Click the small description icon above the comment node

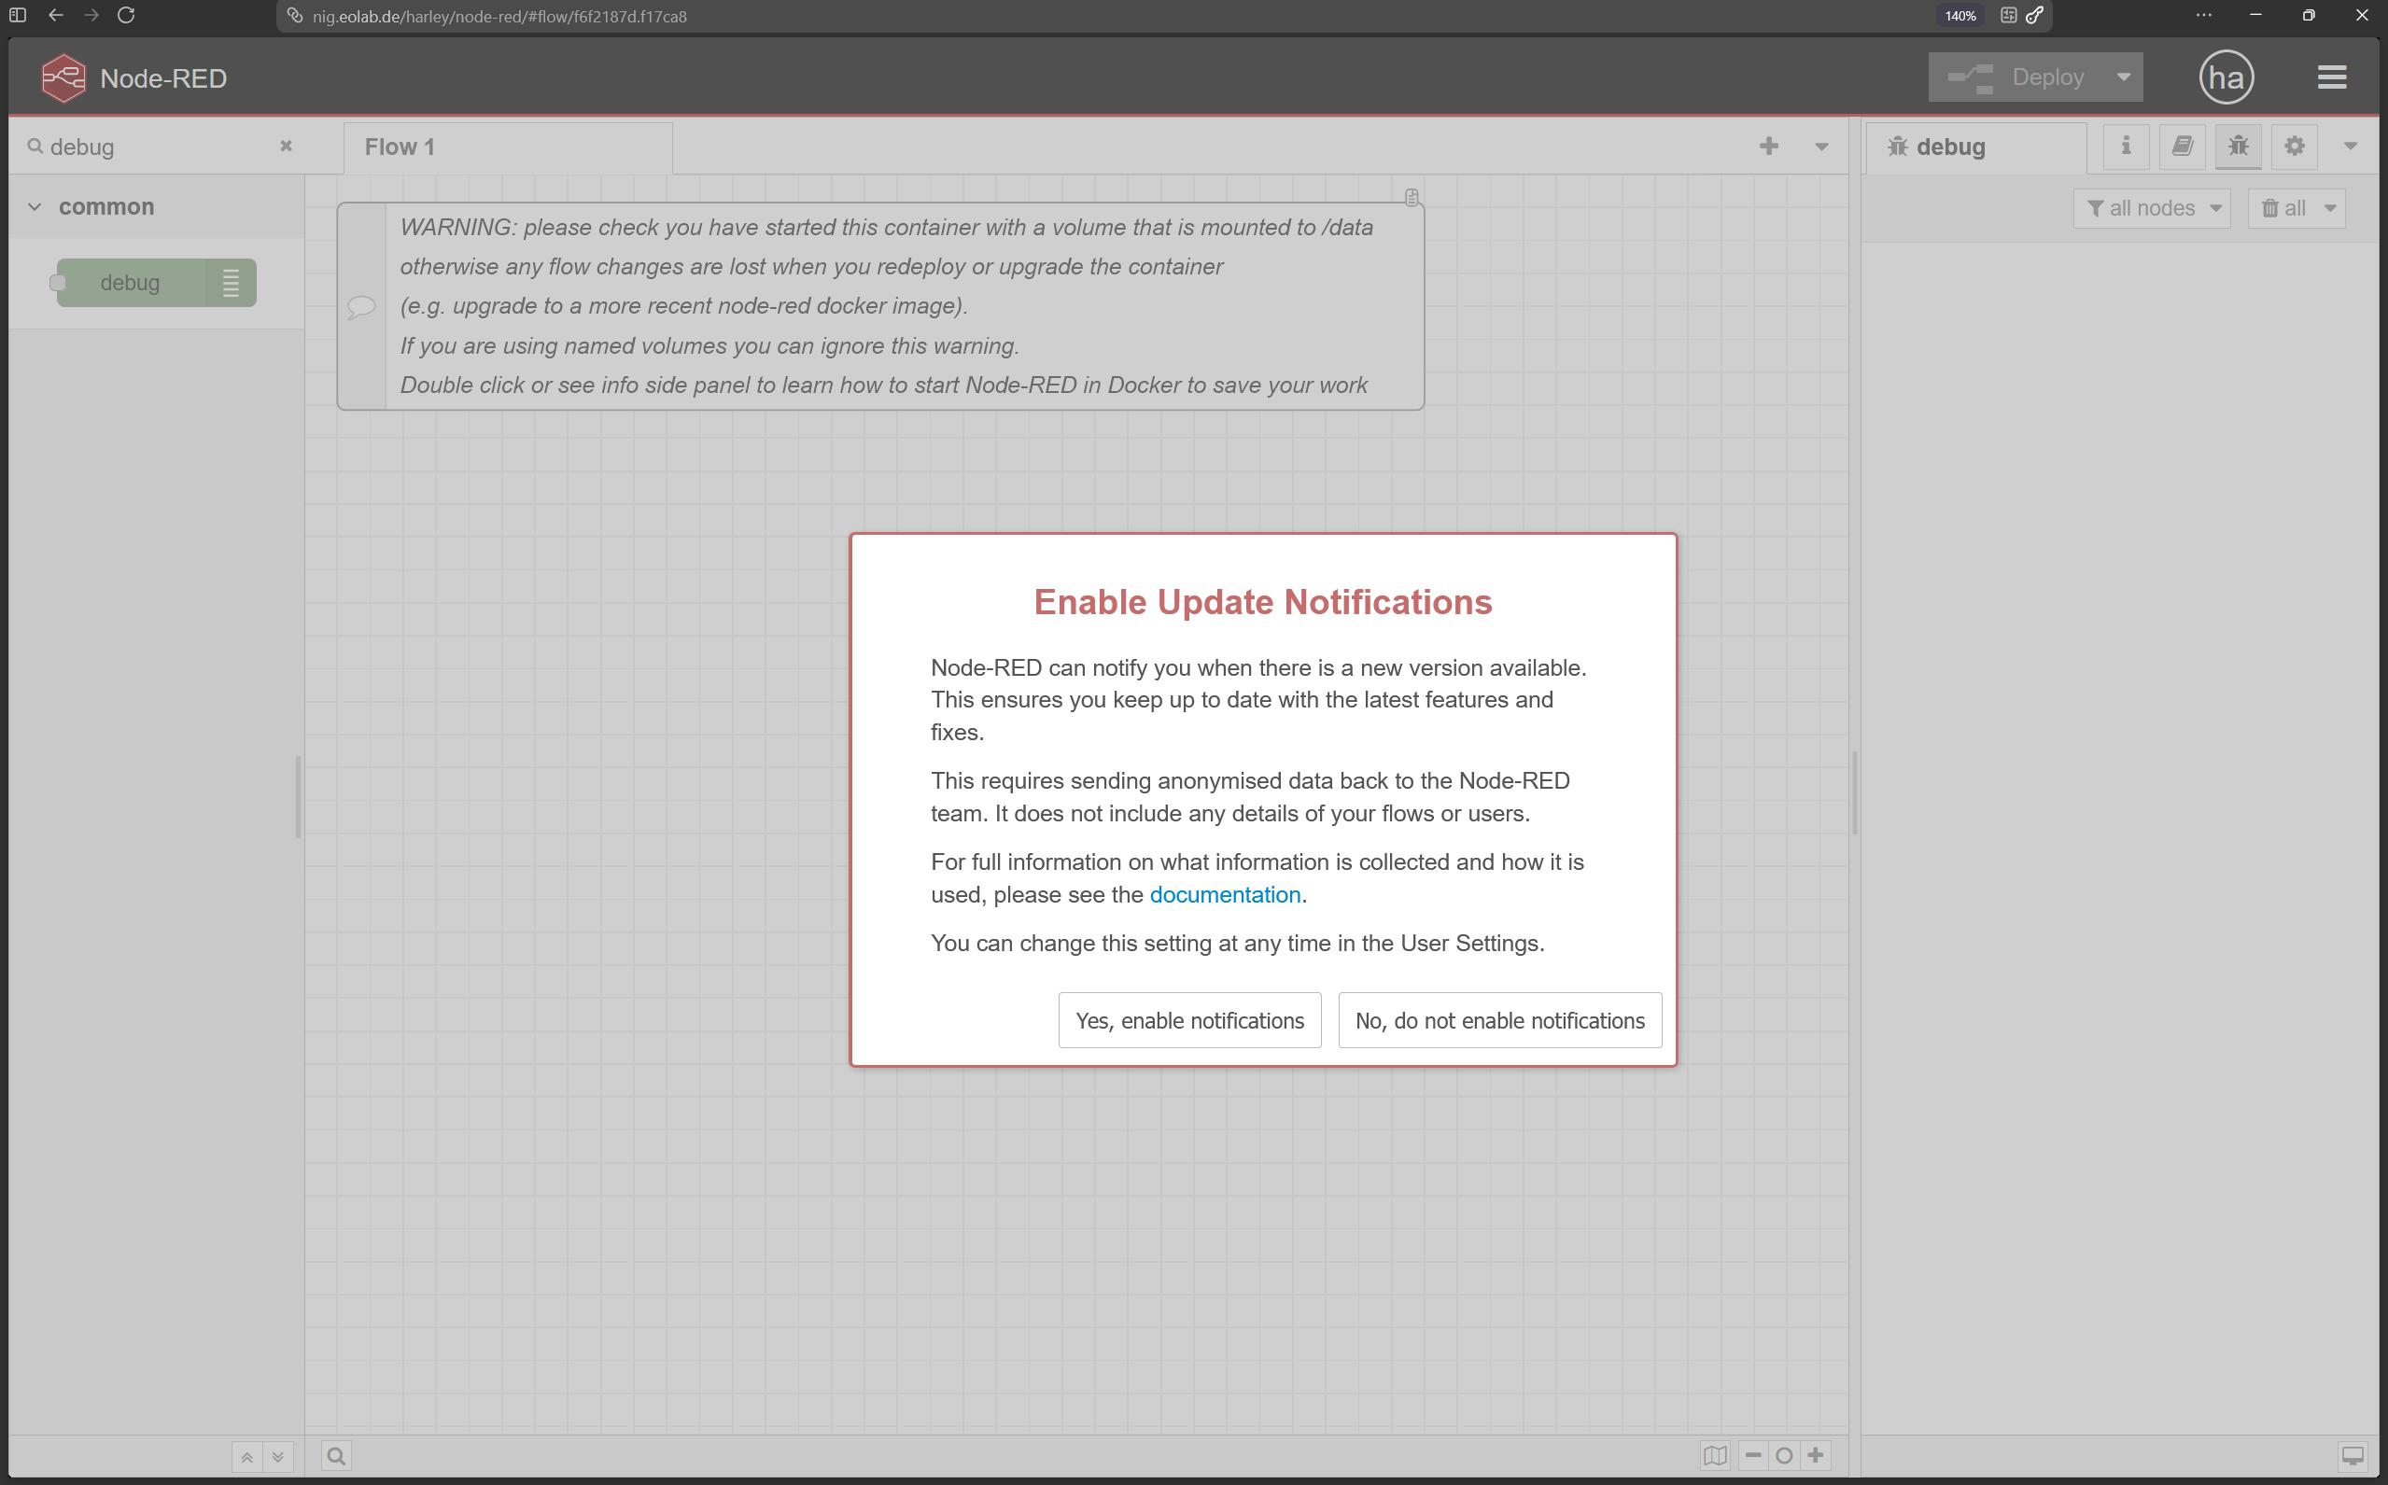(x=1412, y=198)
